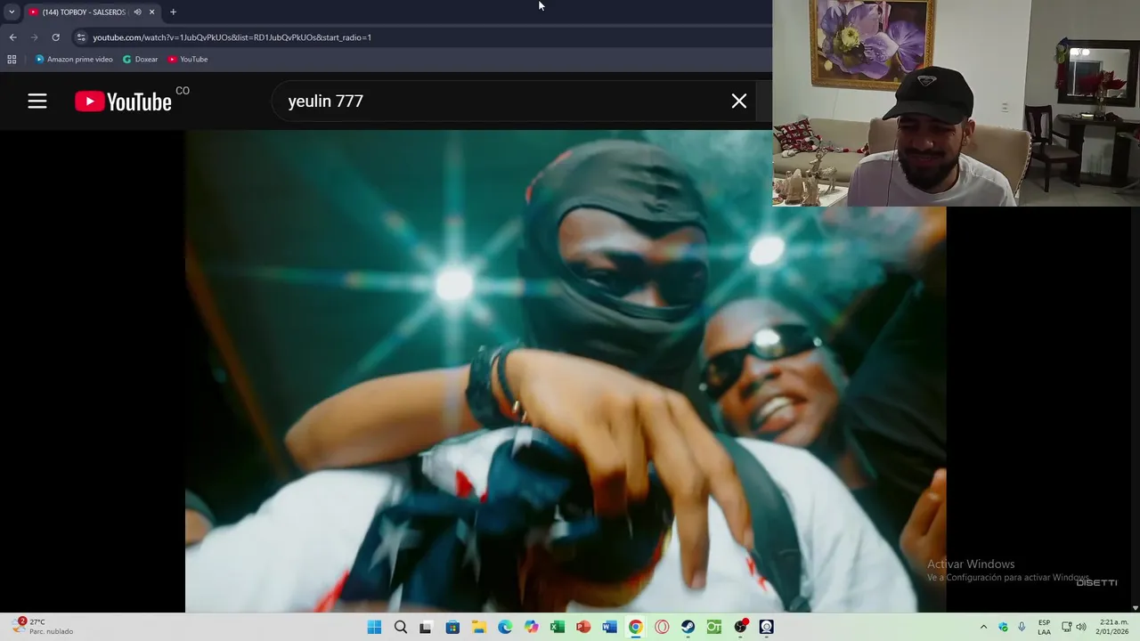The image size is (1140, 641).
Task: Open the Chrome apps grid shortcut
Action: pos(12,60)
